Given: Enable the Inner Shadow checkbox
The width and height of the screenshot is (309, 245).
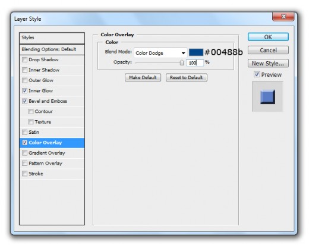Looking at the screenshot, I should point(24,70).
